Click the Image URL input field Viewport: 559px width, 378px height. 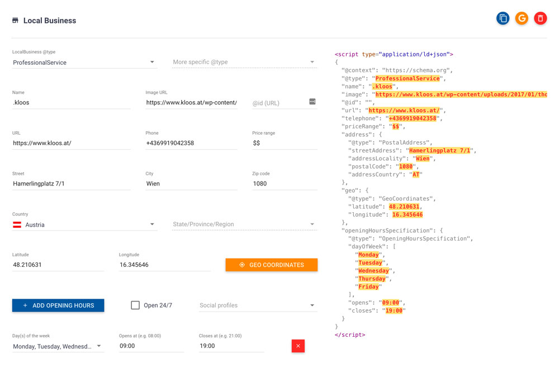191,103
